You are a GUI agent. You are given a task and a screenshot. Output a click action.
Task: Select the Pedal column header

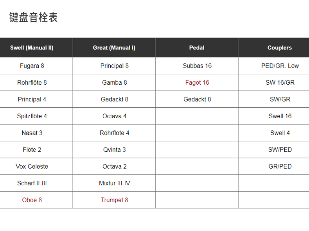197,48
